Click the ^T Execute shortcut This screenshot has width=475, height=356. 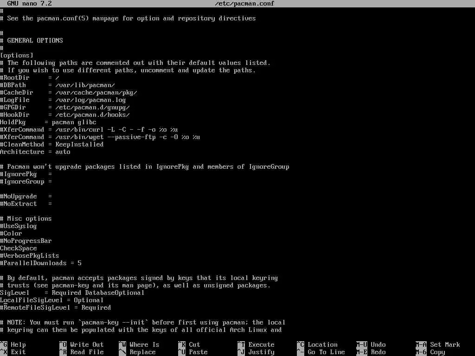click(256, 344)
